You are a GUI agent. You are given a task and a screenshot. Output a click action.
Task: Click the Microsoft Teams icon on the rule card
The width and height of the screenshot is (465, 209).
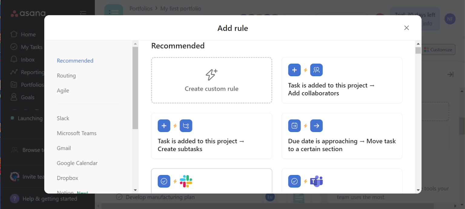click(316, 181)
